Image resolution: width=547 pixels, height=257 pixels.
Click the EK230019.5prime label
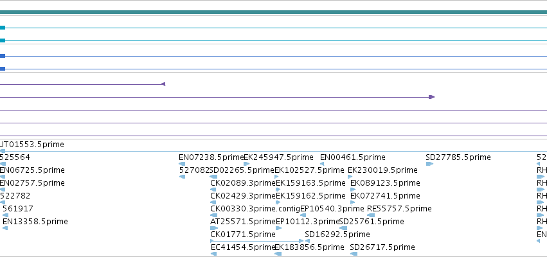tap(382, 170)
